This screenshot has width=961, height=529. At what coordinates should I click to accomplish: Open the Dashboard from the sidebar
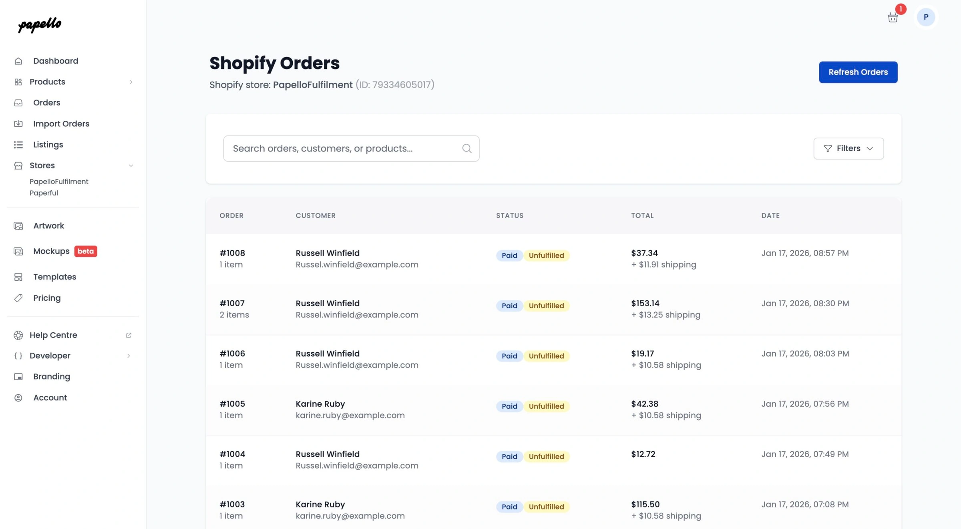[55, 60]
